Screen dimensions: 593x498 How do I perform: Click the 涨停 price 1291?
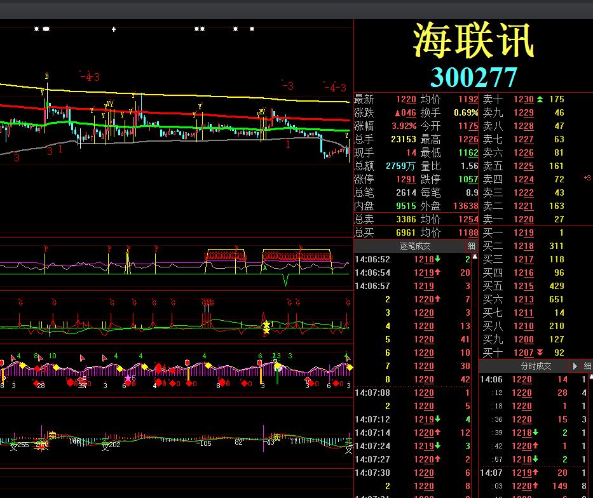406,179
